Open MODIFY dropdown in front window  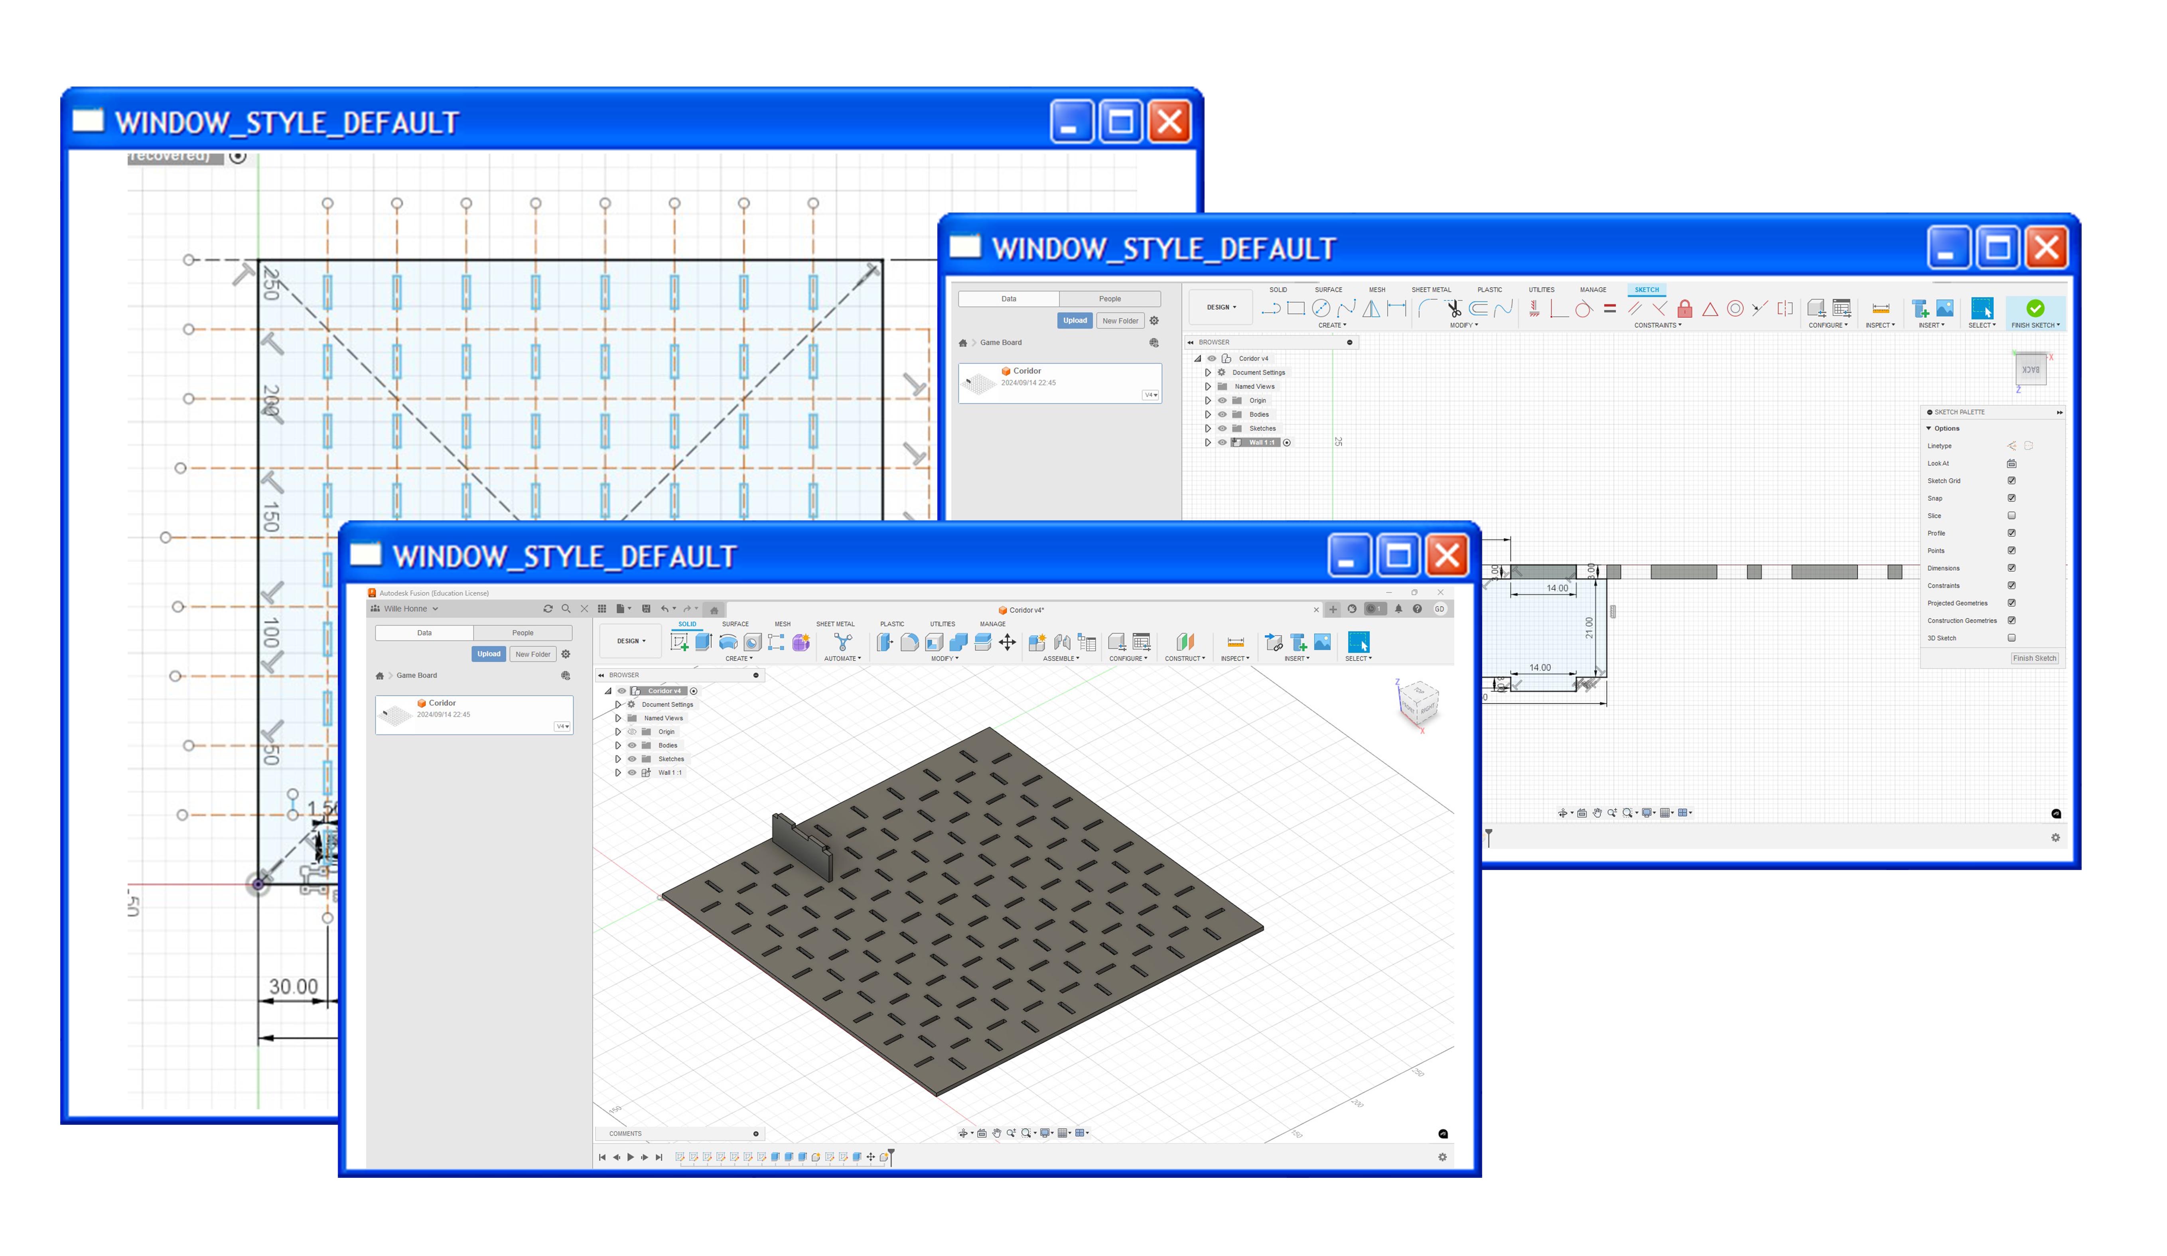click(x=945, y=659)
